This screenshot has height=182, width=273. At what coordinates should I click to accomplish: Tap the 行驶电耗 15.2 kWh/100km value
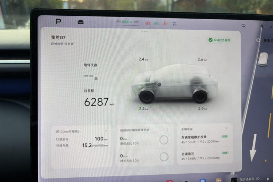pyautogui.click(x=95, y=145)
